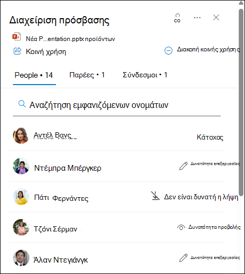Click the scrollbar up arrow
The height and width of the screenshot is (274, 245).
[x=241, y=3]
